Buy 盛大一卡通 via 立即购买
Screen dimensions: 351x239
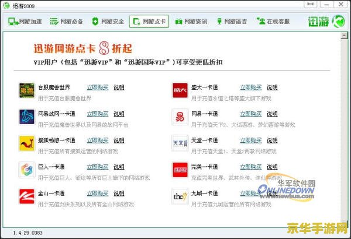click(x=251, y=87)
